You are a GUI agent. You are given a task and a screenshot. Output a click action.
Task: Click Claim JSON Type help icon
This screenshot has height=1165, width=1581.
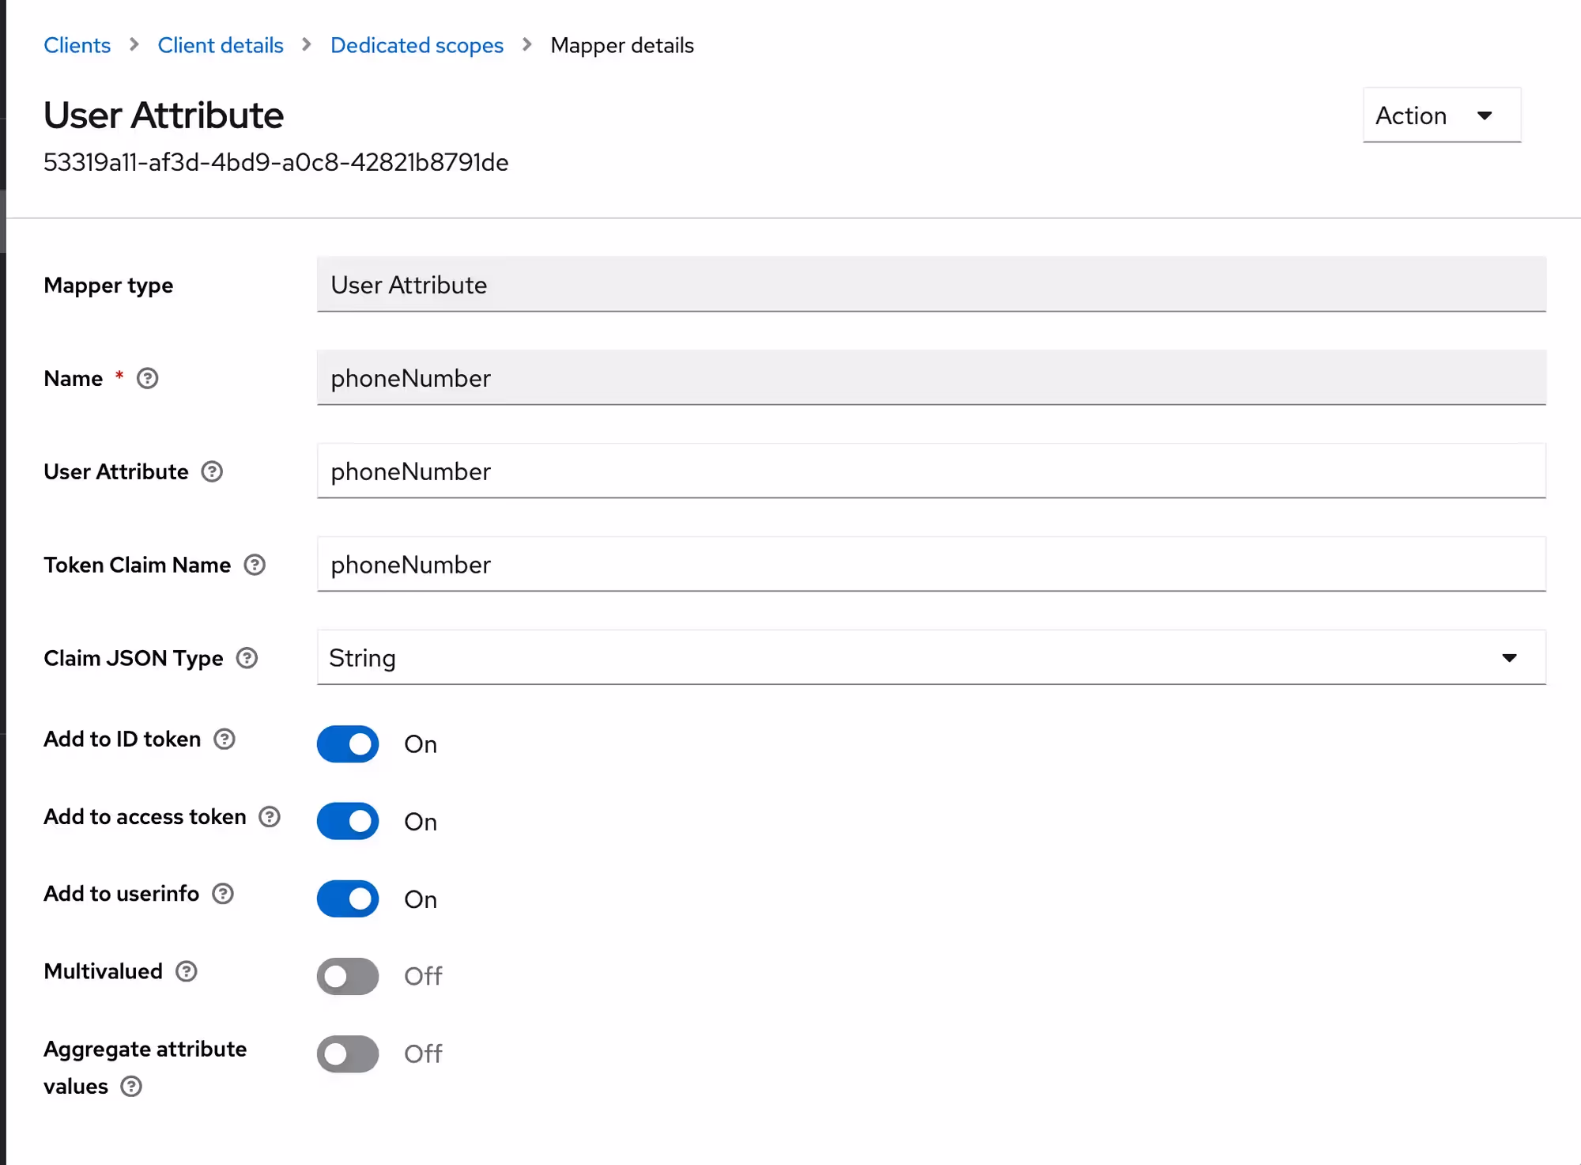[x=247, y=659]
